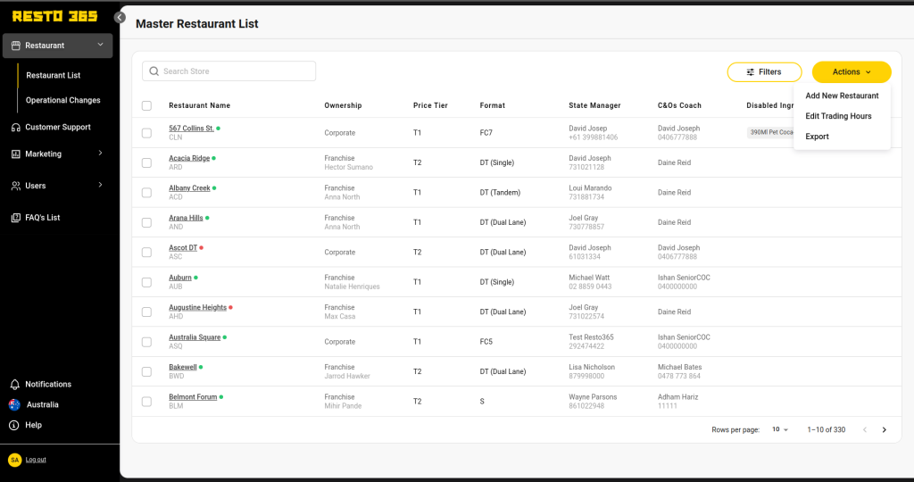The width and height of the screenshot is (914, 482).
Task: Open the Bakewell restaurant link
Action: pos(182,367)
